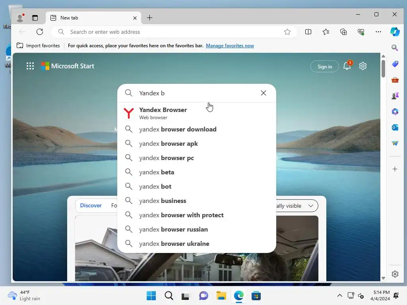Open Copilot icon in toolbar
The image size is (407, 305).
point(395,32)
